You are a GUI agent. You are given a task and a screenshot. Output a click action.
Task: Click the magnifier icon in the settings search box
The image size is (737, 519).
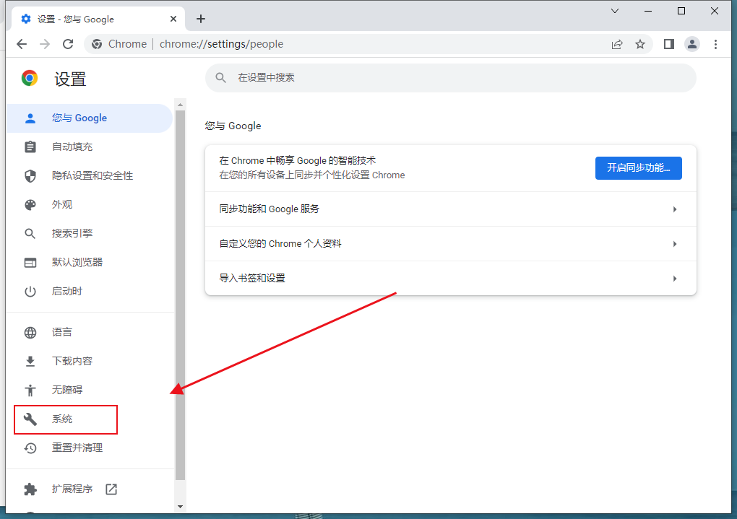[220, 78]
